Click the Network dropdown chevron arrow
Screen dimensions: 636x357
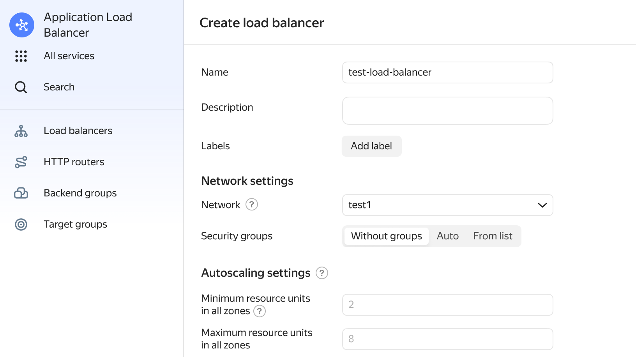pos(542,205)
